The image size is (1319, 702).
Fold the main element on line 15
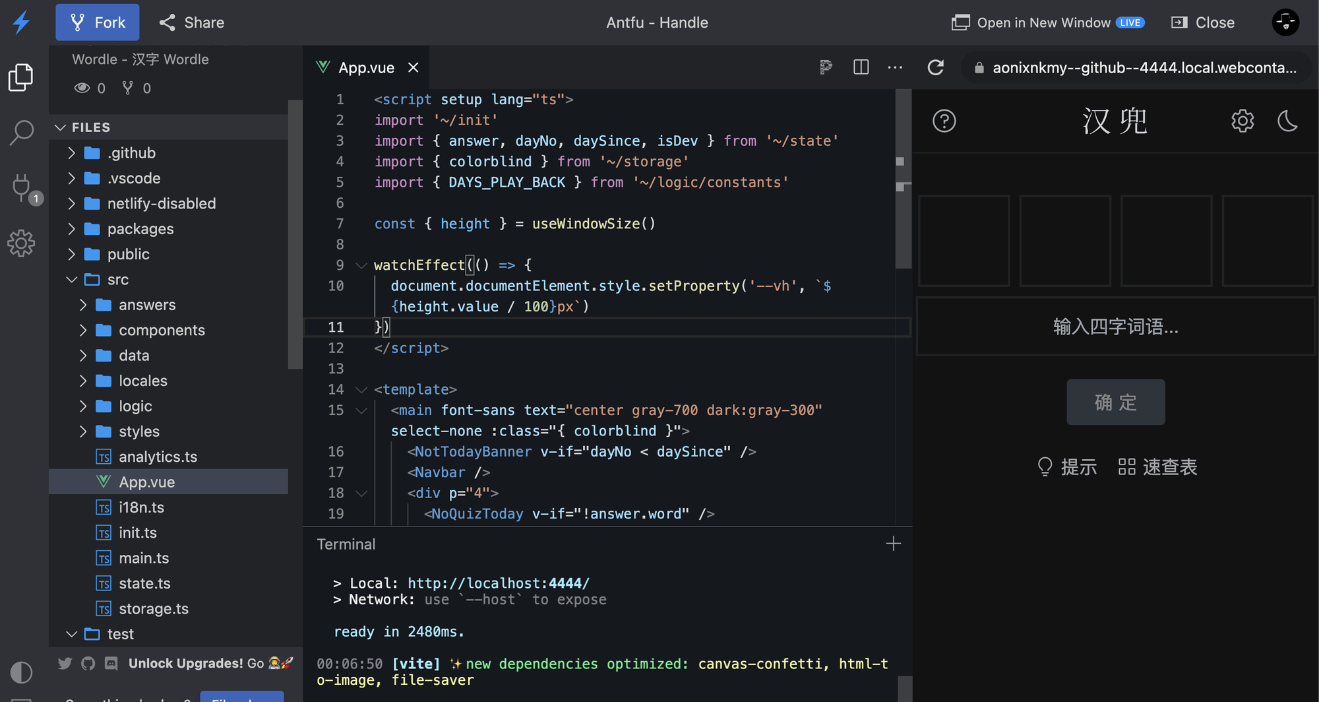click(x=361, y=410)
